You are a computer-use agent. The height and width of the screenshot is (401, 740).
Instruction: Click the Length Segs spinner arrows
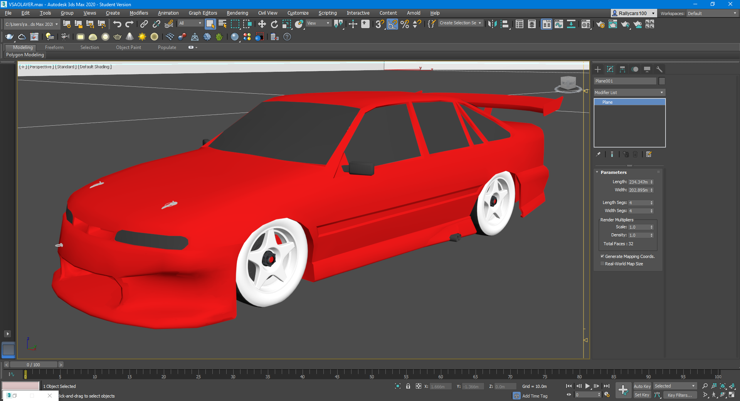(652, 203)
